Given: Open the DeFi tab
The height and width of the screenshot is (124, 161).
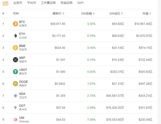Looking at the screenshot, I should tap(80, 3).
